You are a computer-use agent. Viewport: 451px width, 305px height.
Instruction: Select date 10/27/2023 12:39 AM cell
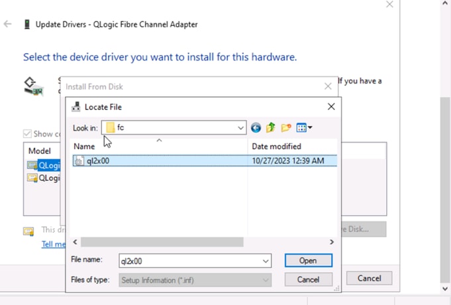pos(288,160)
